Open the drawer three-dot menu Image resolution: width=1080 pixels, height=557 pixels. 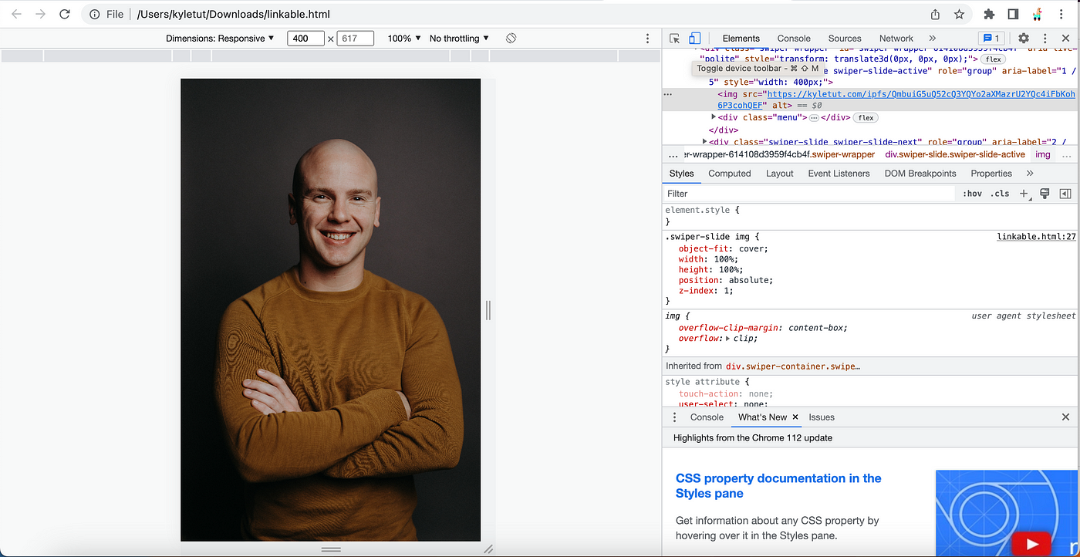[x=674, y=417]
